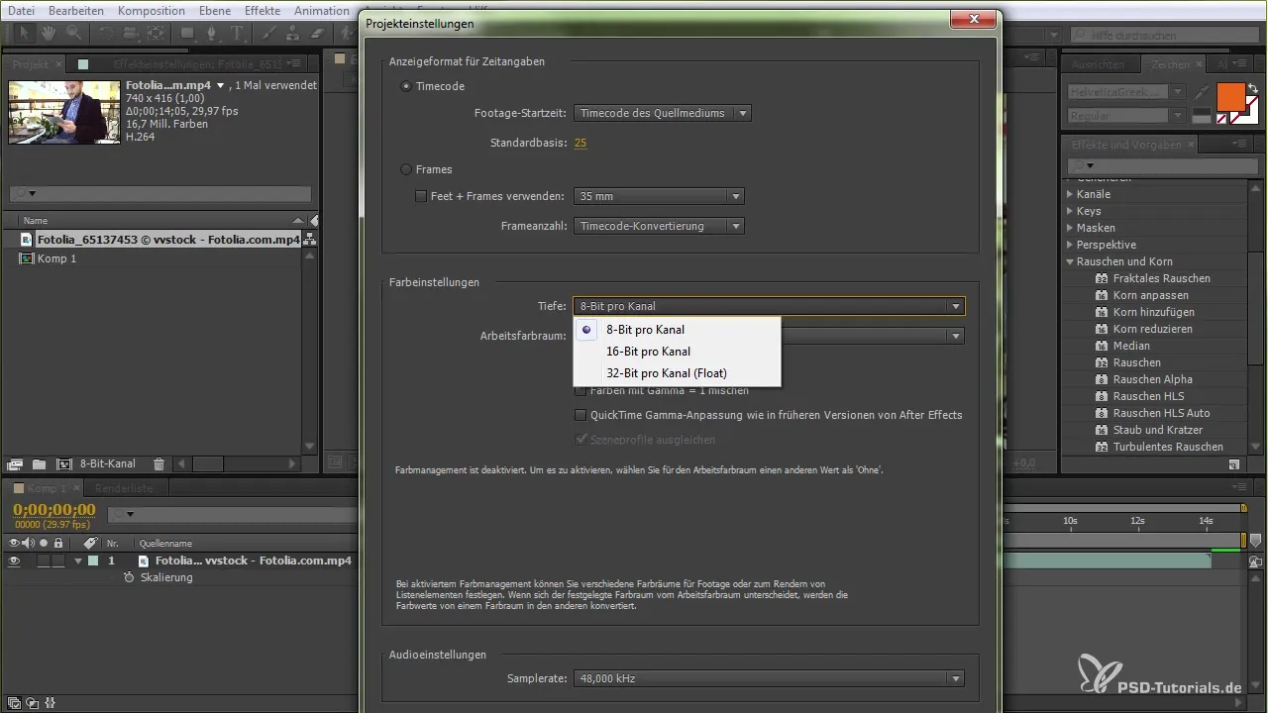Screen dimensions: 1268x713
Task: Expand the Kanäle effects category
Action: 1070,194
